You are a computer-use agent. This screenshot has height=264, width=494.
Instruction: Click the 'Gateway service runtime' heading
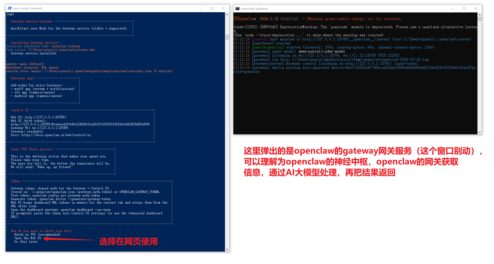[x=31, y=21]
